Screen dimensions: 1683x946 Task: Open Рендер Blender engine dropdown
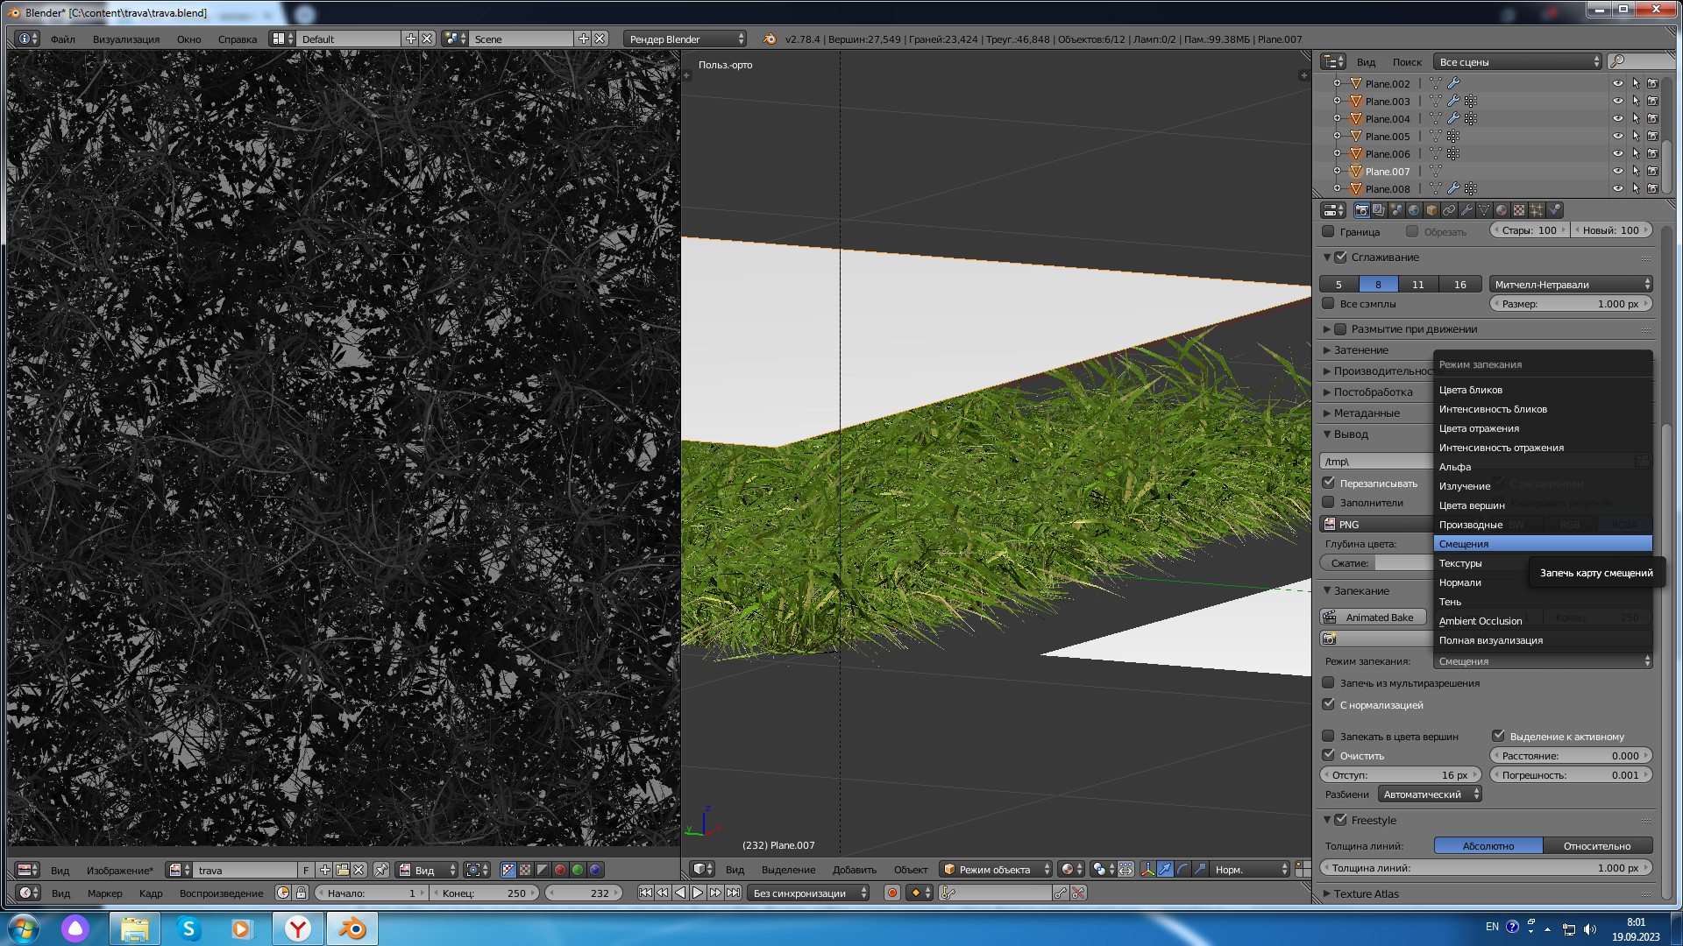coord(685,39)
